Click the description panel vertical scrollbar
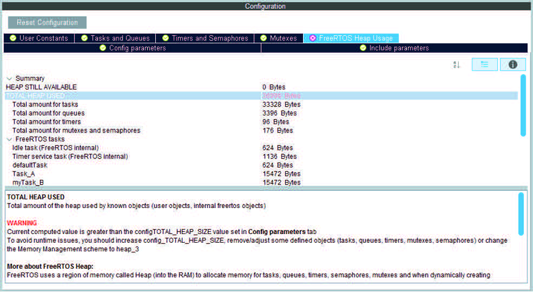This screenshot has height=292, width=533. click(521, 214)
